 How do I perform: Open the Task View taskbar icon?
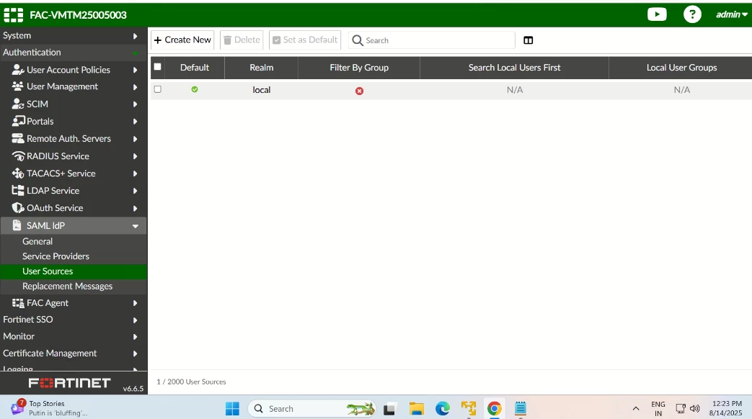389,410
